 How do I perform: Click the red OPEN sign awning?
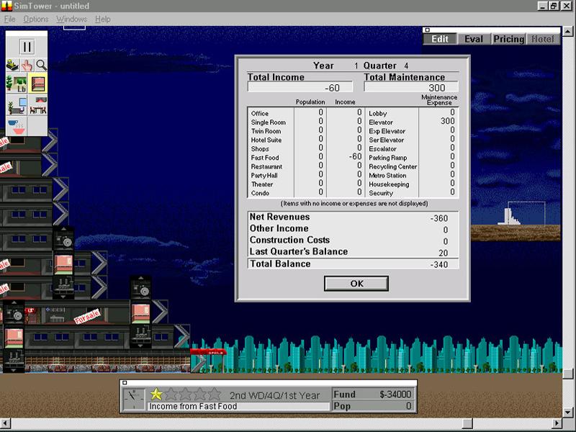[208, 352]
